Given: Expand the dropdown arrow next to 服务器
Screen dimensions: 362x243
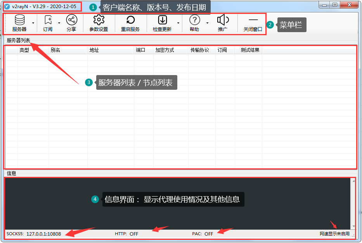Looking at the screenshot, I should pos(33,23).
